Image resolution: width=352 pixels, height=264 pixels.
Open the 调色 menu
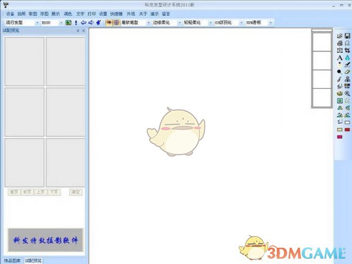tap(68, 14)
